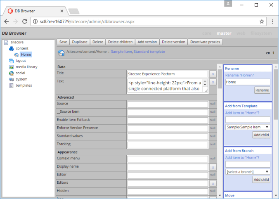Click fields panel scrollbar down arrow
Image resolution: width=279 pixels, height=199 pixels.
(x=220, y=195)
